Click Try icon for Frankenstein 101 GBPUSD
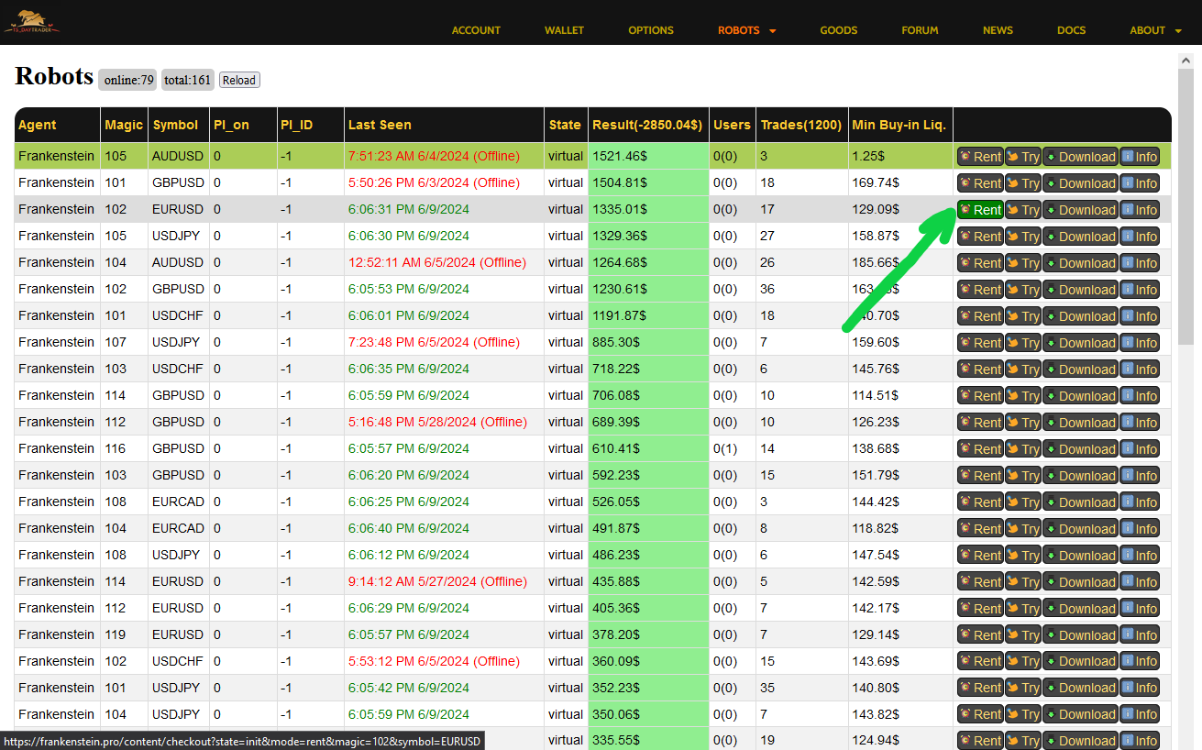The image size is (1202, 750). pos(1013,183)
